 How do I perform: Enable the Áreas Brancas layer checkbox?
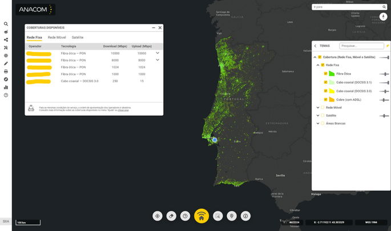[323, 123]
